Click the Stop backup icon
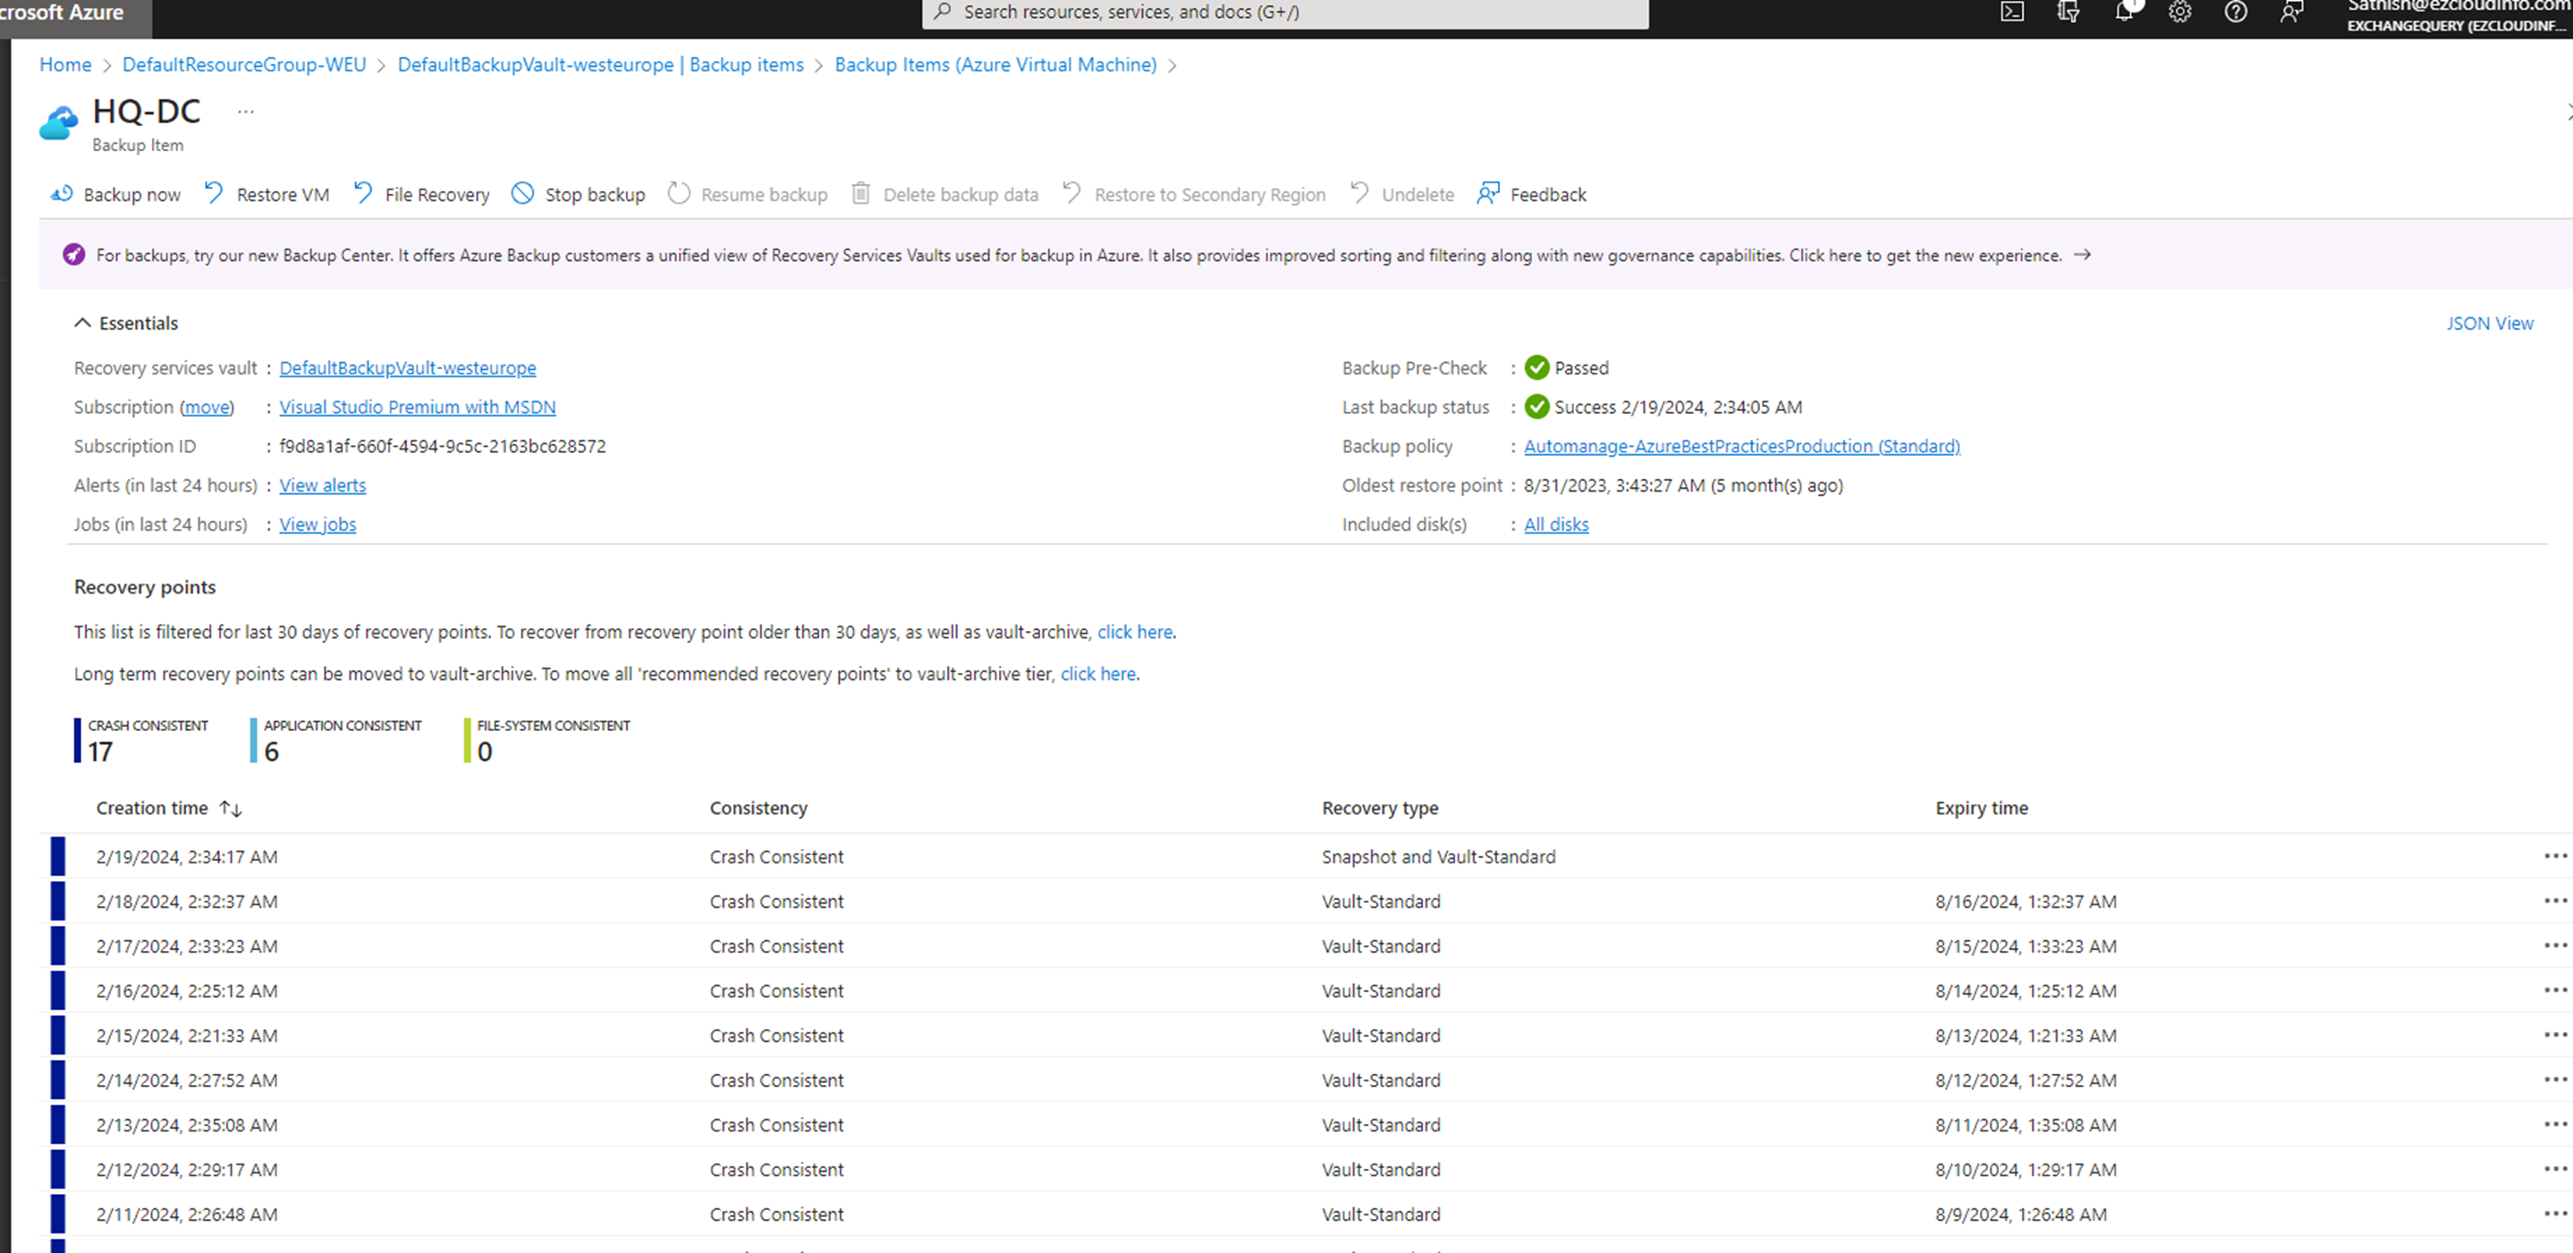Viewport: 2573px width, 1253px height. pyautogui.click(x=522, y=194)
